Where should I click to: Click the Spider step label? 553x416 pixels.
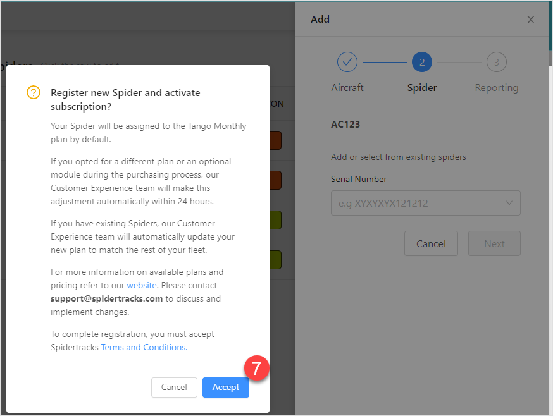pos(422,88)
